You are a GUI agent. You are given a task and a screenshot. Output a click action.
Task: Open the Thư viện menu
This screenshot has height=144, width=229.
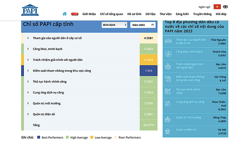point(166,14)
